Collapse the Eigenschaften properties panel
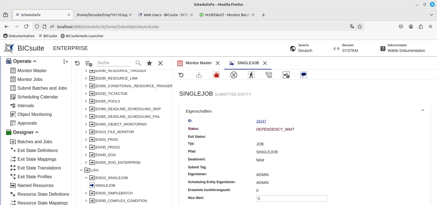437x205 pixels. pyautogui.click(x=423, y=110)
